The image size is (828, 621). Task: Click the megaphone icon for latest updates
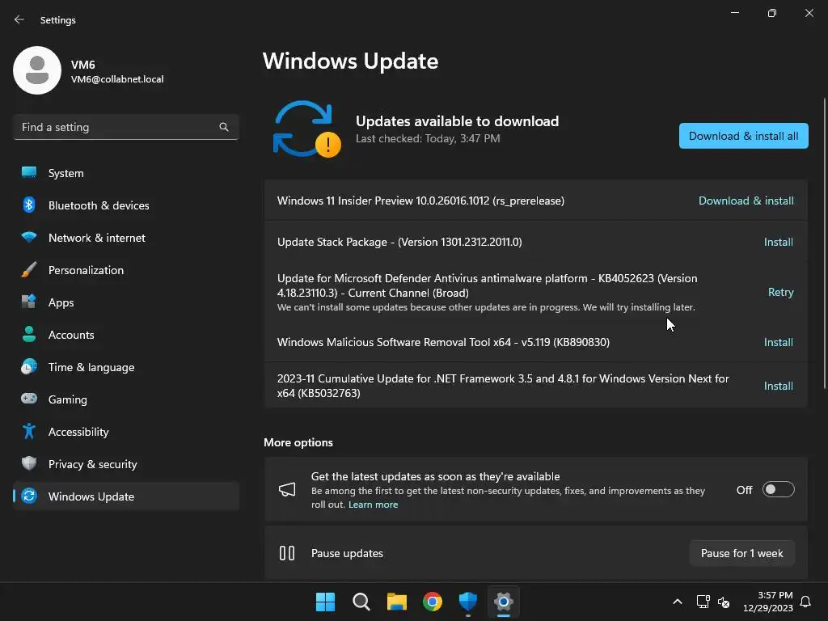coord(287,489)
